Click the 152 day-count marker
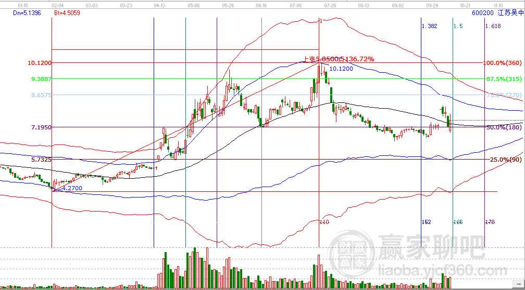 (x=427, y=222)
